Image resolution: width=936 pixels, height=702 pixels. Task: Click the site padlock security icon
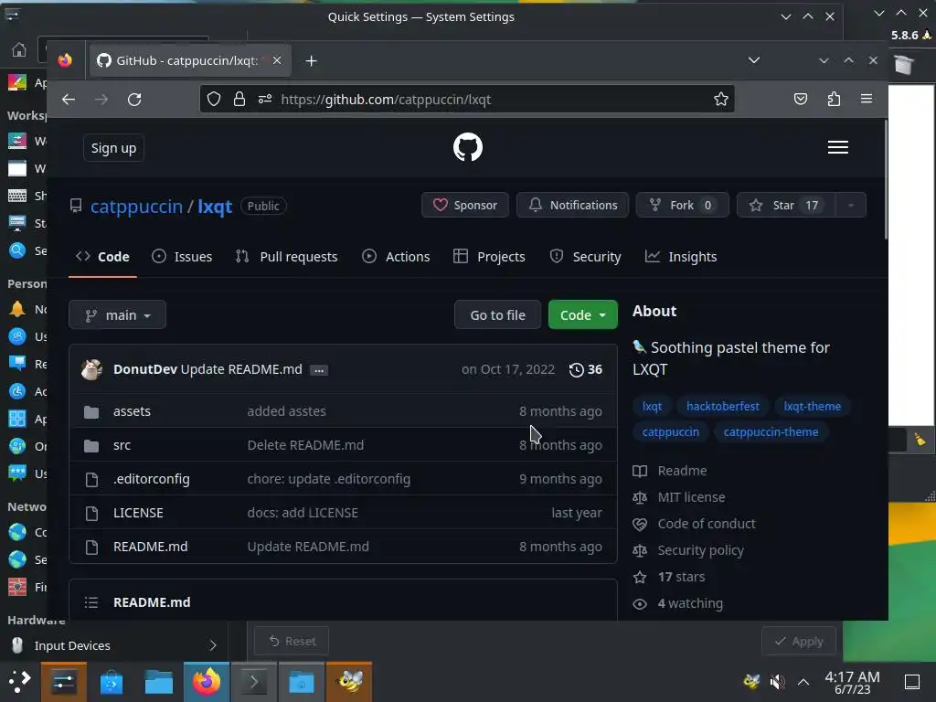239,99
